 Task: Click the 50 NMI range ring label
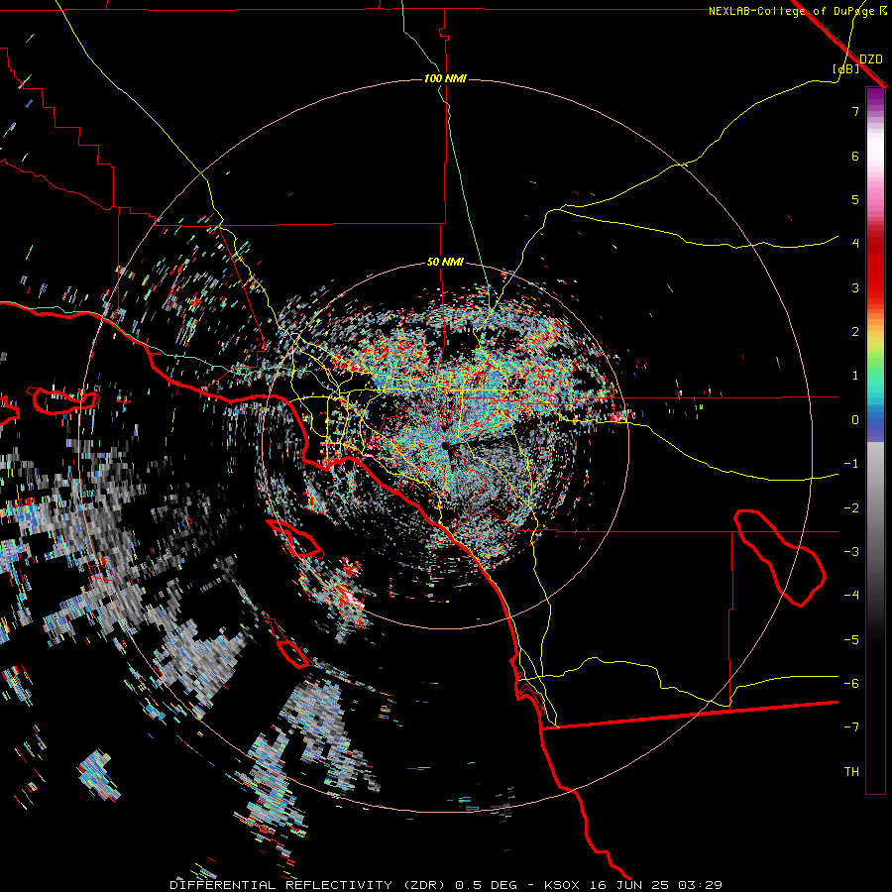[445, 263]
